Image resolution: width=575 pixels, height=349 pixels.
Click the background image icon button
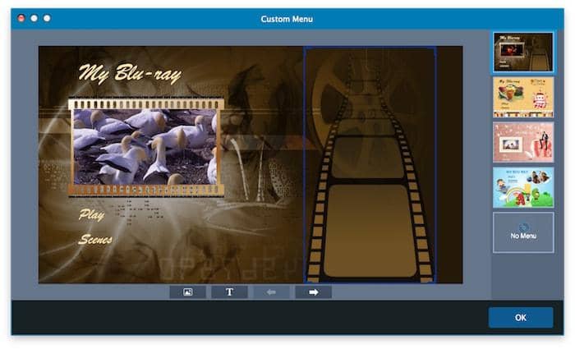point(187,292)
